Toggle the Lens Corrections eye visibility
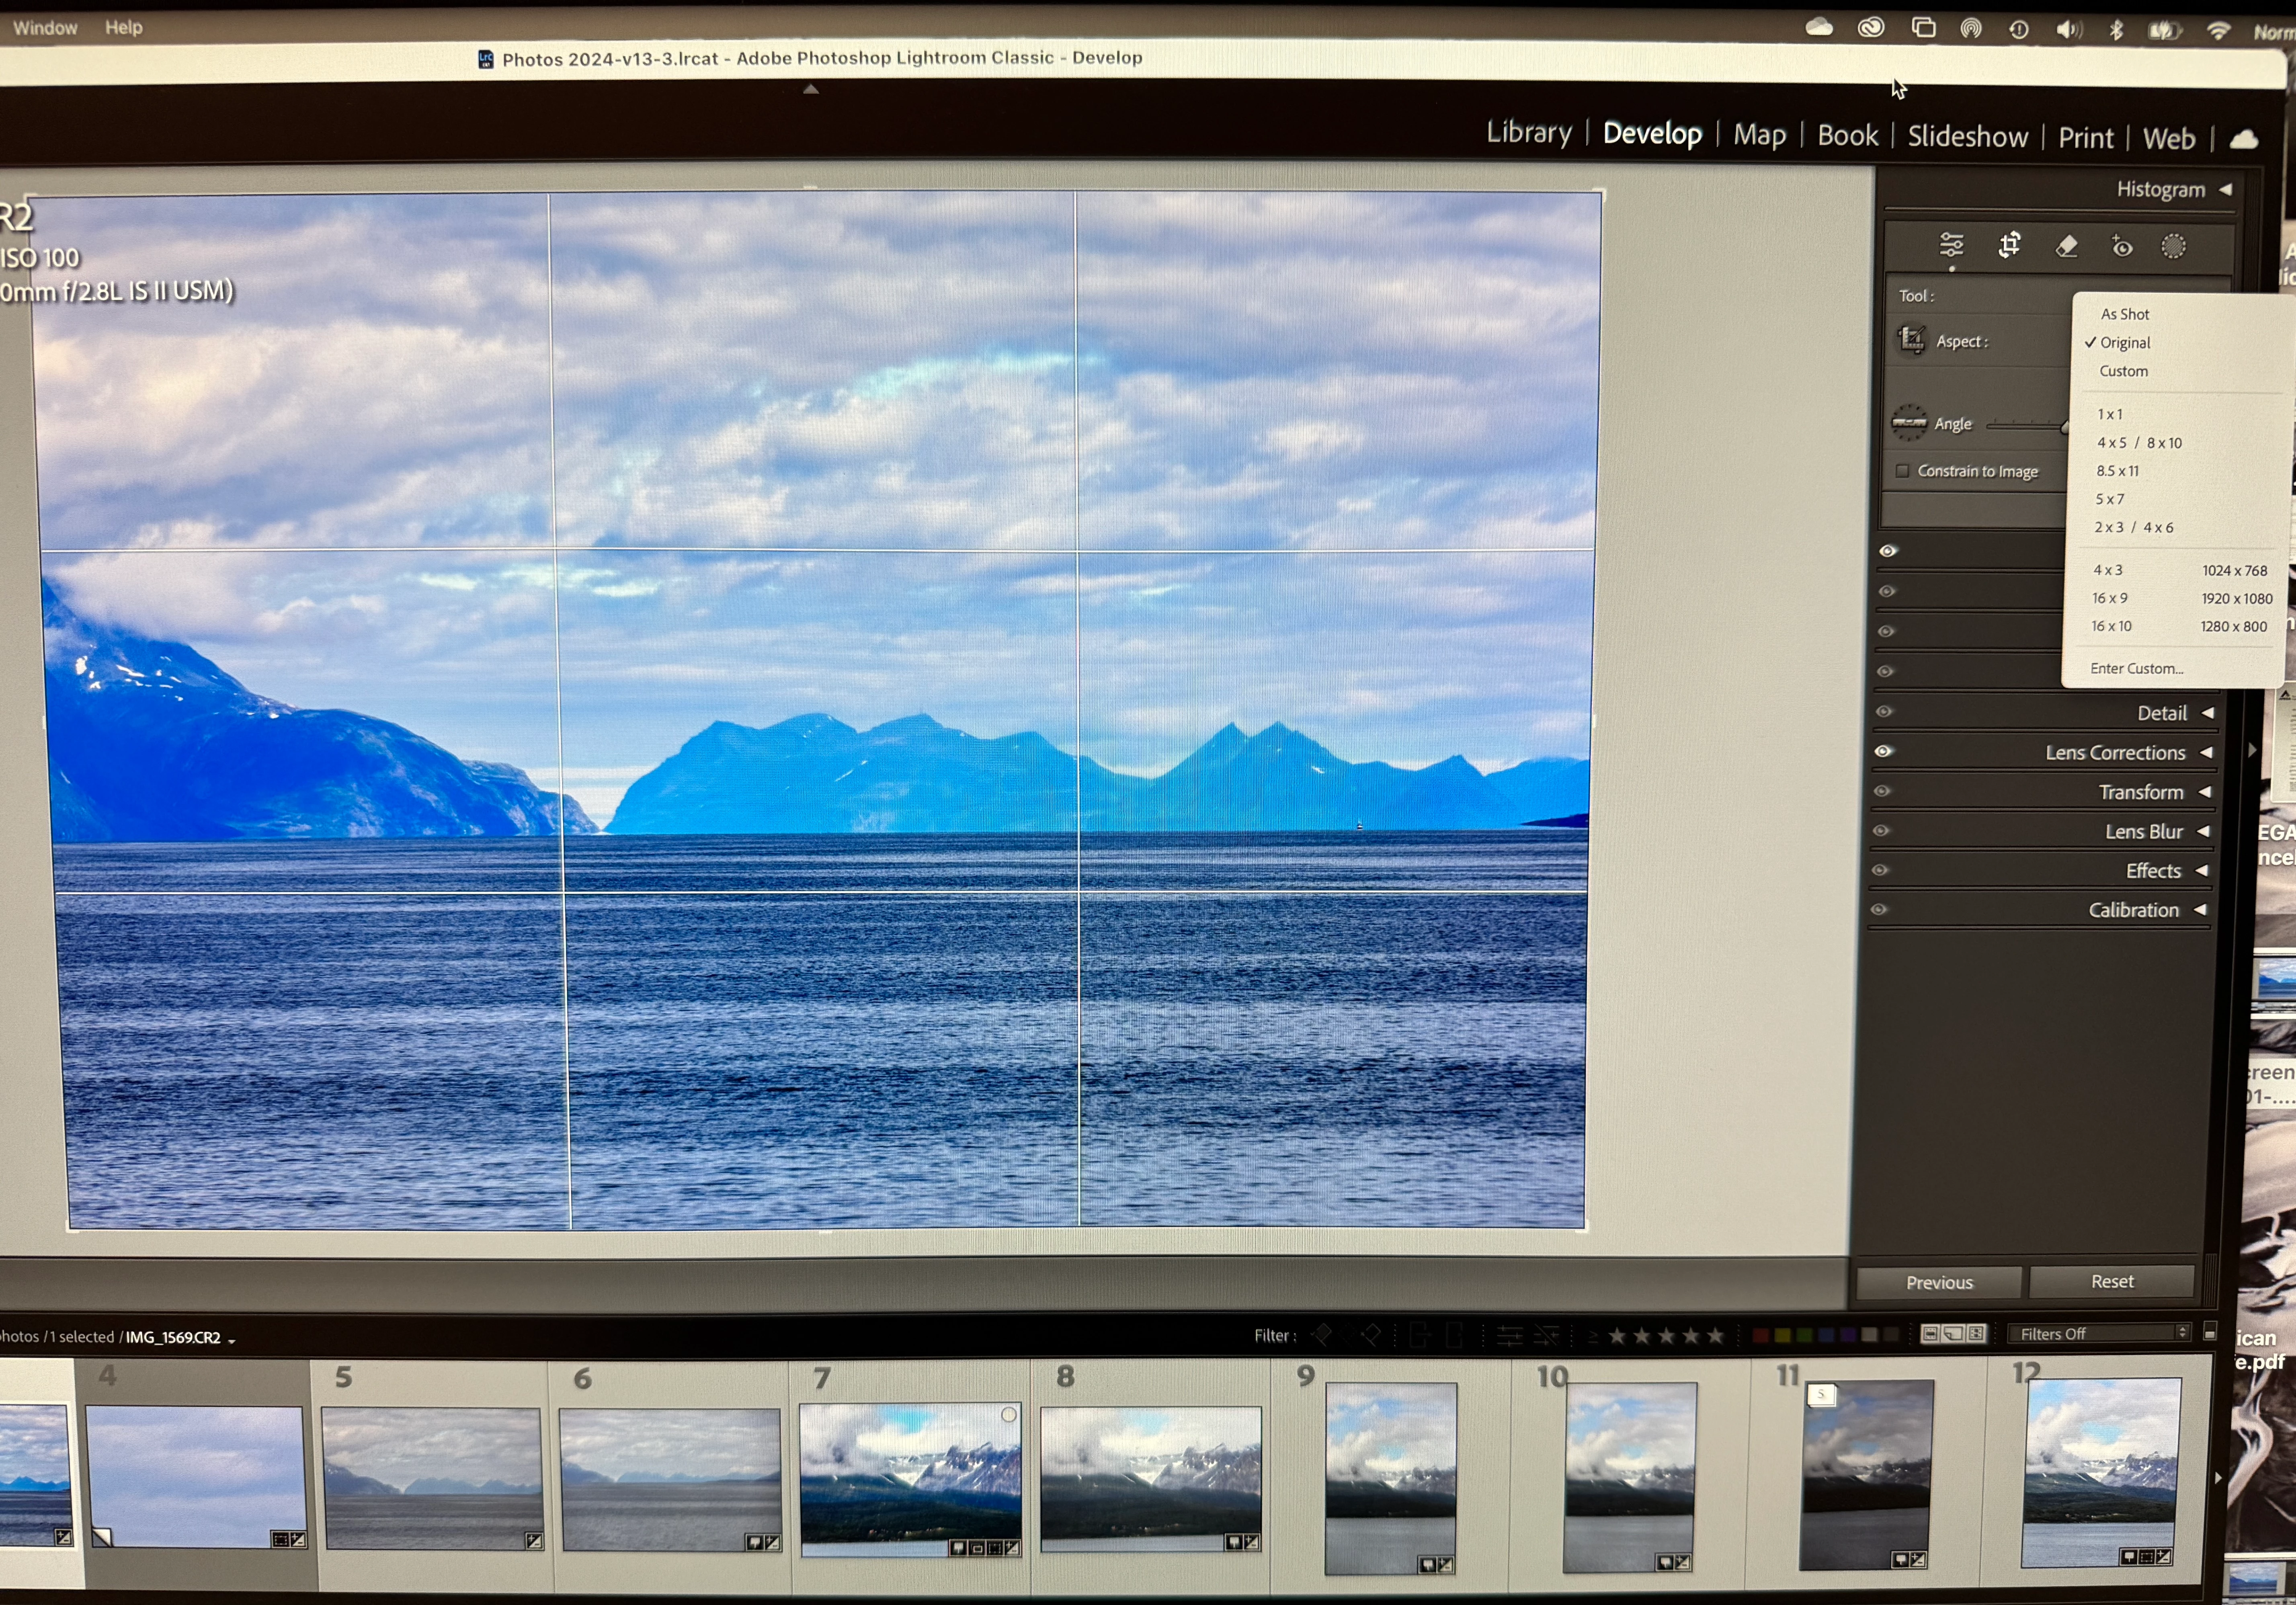This screenshot has width=2296, height=1605. 1883,751
